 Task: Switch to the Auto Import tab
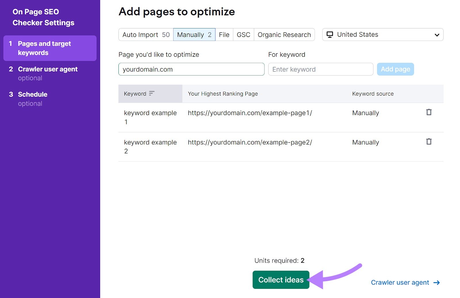(145, 34)
